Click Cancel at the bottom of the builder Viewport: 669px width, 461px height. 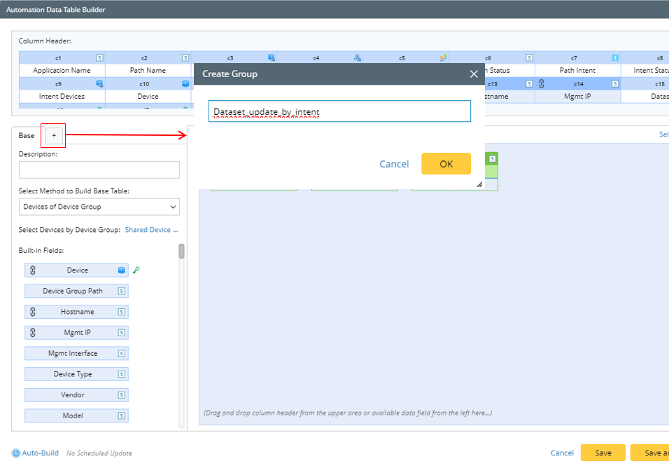pyautogui.click(x=562, y=453)
